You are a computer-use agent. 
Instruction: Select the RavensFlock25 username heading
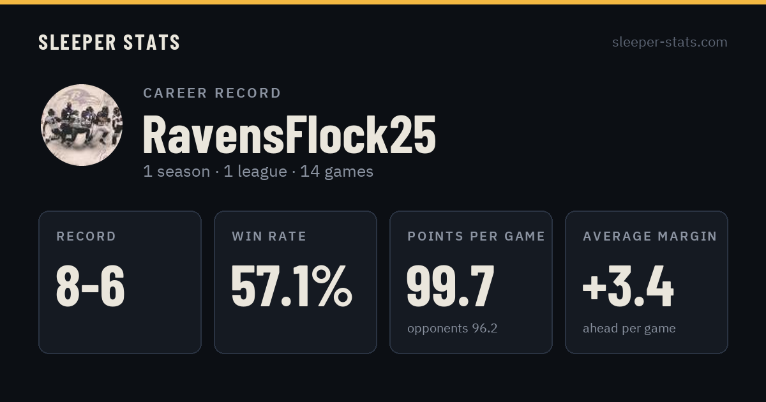coord(289,135)
